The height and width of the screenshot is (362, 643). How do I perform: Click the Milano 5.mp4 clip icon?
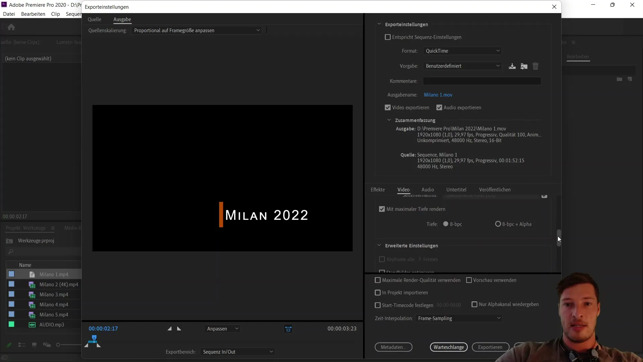(x=32, y=315)
